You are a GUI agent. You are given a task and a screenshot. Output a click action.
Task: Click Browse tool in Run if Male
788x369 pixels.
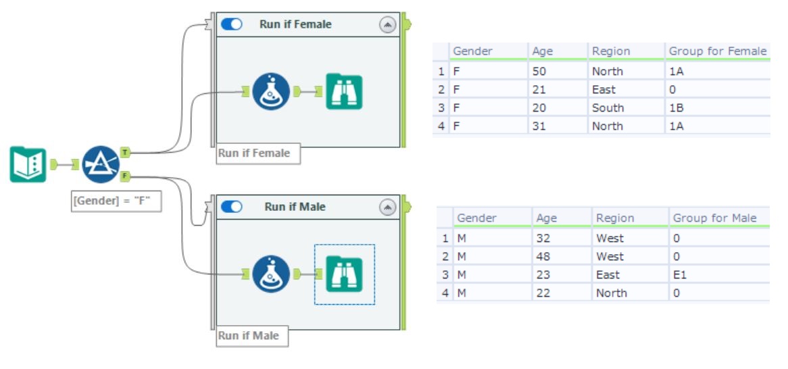(x=344, y=274)
